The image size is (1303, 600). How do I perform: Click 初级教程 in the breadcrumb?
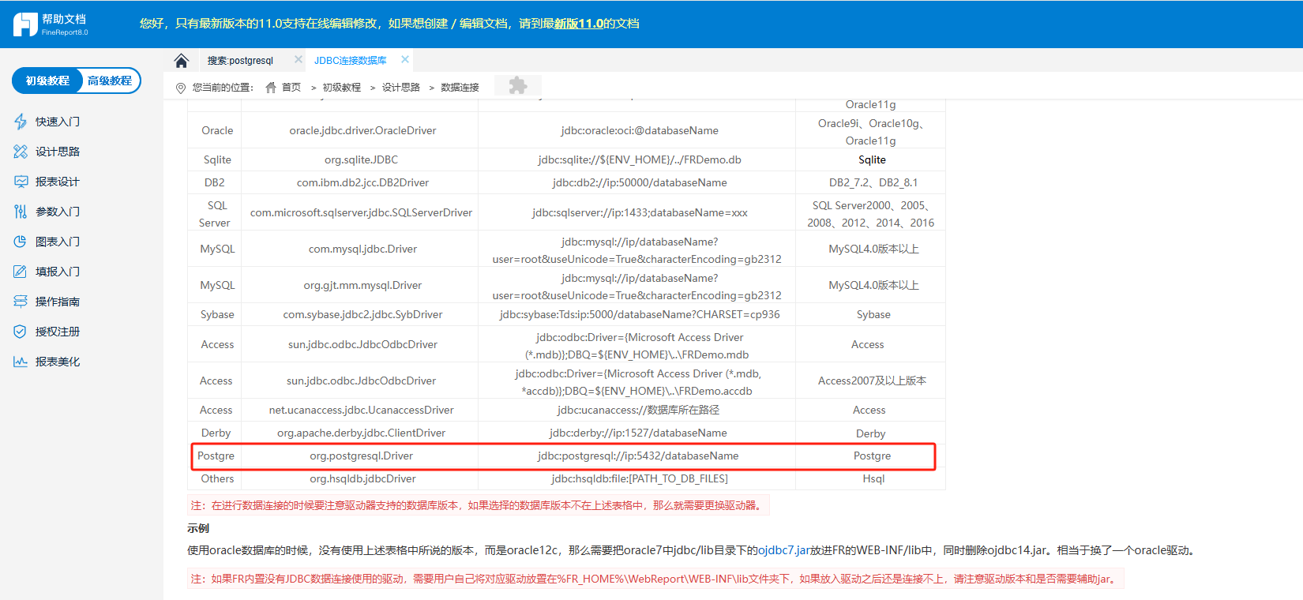click(x=341, y=88)
